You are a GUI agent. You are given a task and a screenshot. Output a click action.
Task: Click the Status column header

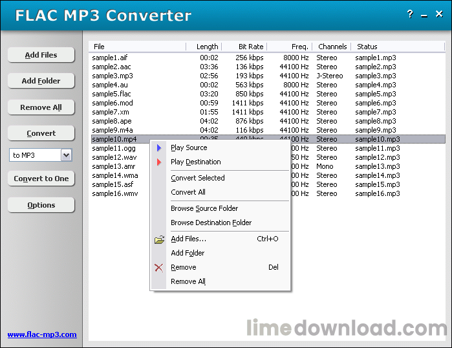tap(367, 47)
